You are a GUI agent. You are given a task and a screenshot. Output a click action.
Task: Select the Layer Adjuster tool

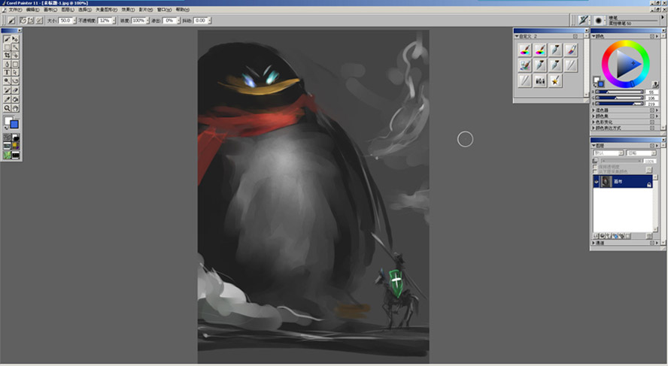tap(15, 39)
